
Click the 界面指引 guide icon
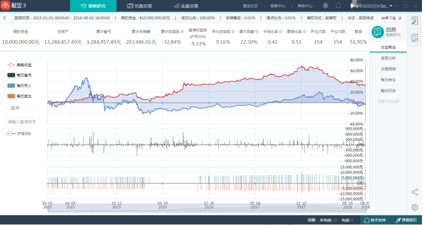point(398,220)
